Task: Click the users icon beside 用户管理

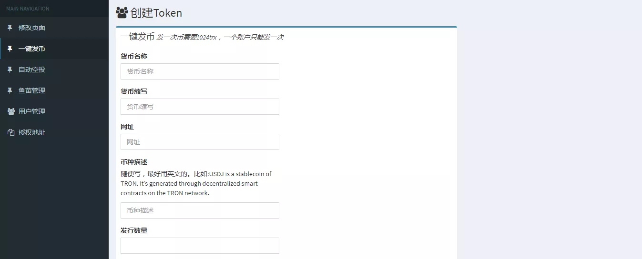Action: click(11, 111)
